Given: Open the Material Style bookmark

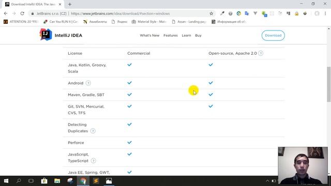Looking at the screenshot, I should pos(149,22).
